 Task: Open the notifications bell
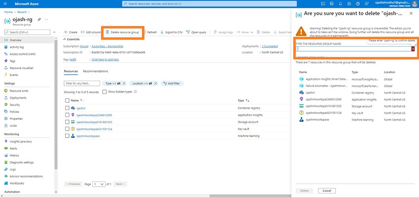340,4
